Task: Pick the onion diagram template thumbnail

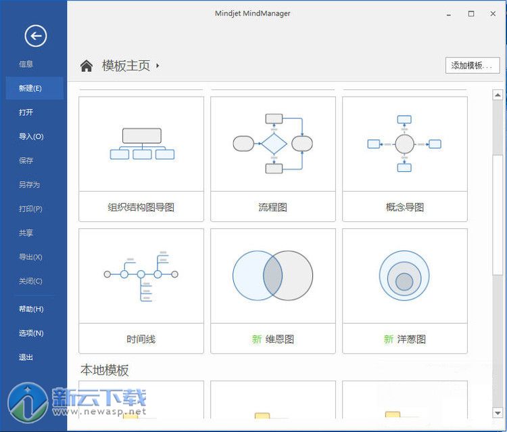Action: click(405, 276)
